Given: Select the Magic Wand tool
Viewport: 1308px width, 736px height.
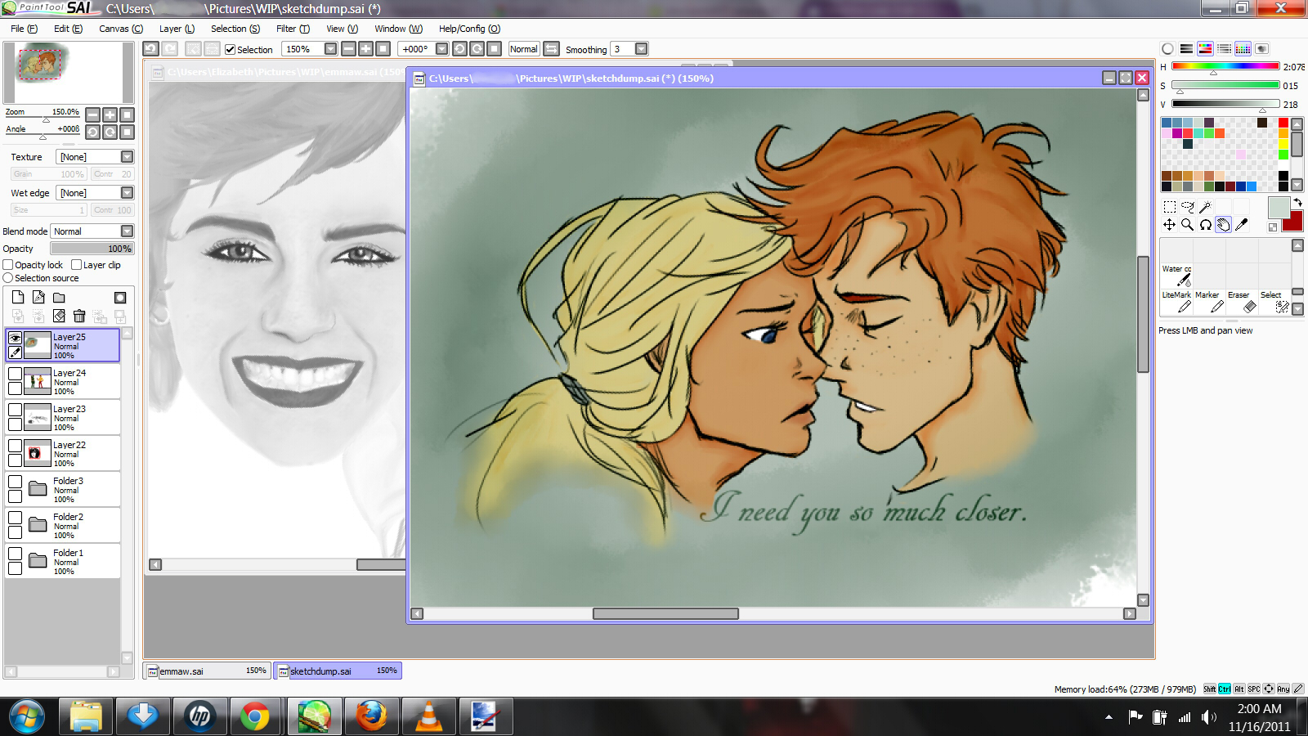Looking at the screenshot, I should (1206, 207).
